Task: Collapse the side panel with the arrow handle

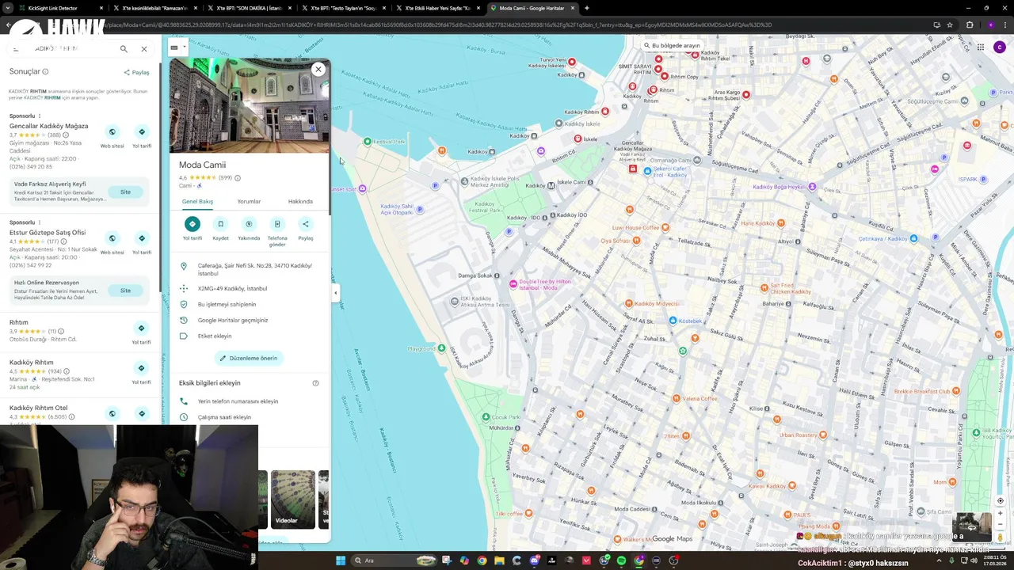Action: tap(335, 293)
